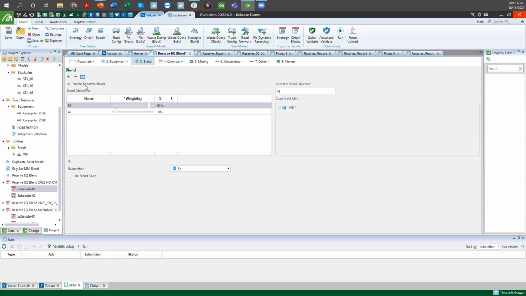Viewport: 526px width, 296px height.
Task: Open the 4. Calendar dropdown
Action: coord(171,62)
